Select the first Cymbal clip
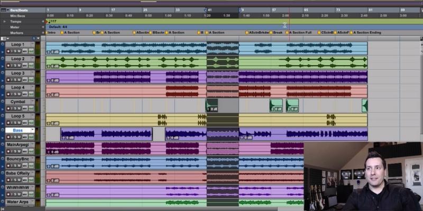This screenshot has width=423, height=211. point(212,105)
